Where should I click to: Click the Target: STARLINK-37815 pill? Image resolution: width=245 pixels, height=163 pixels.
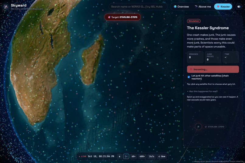point(122,17)
